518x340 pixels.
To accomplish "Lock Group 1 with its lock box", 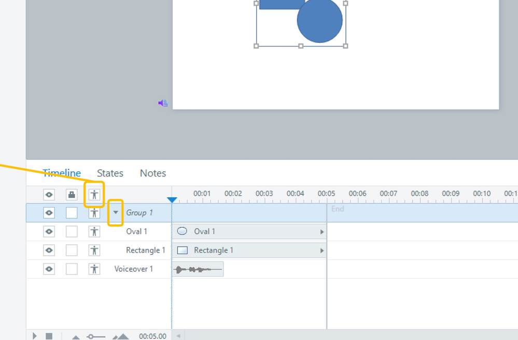I will coord(72,213).
